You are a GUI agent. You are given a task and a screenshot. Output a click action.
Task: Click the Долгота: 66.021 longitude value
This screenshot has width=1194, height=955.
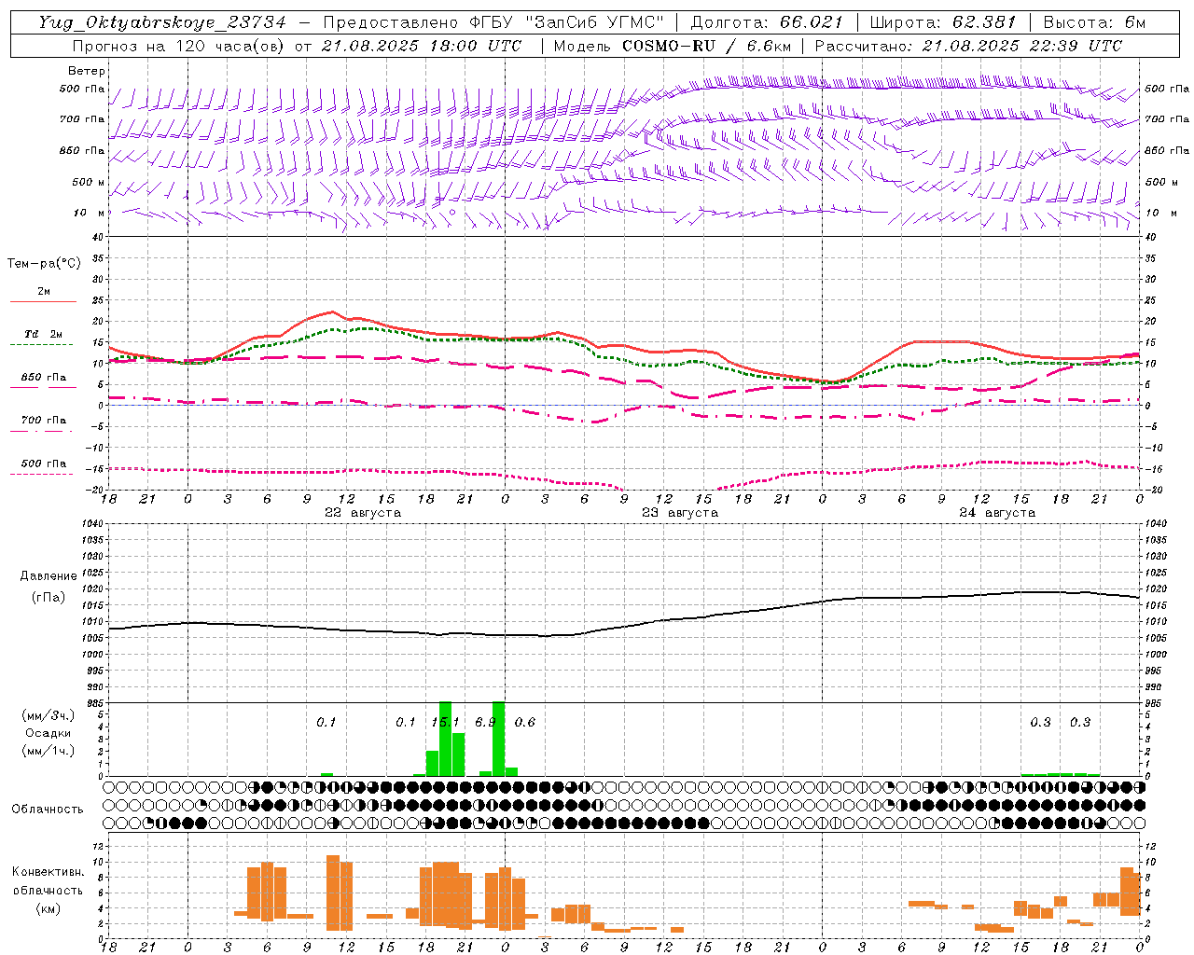(x=767, y=22)
